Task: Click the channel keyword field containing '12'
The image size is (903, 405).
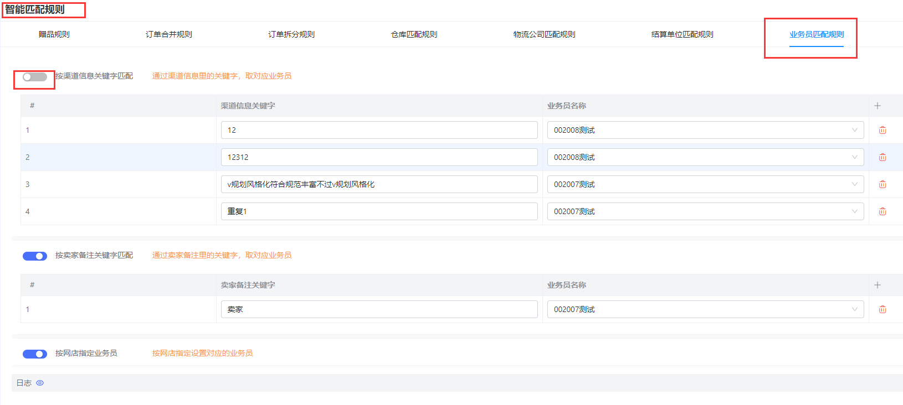Action: tap(379, 130)
